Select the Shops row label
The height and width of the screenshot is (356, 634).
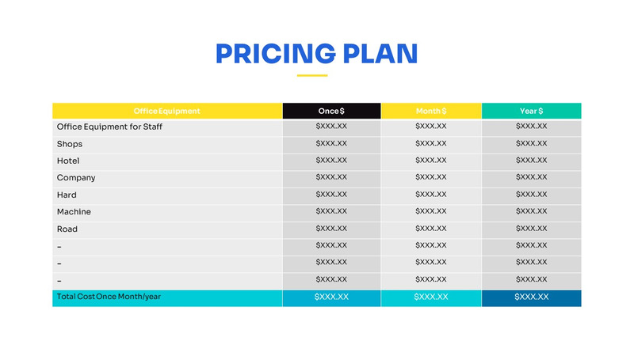click(70, 144)
